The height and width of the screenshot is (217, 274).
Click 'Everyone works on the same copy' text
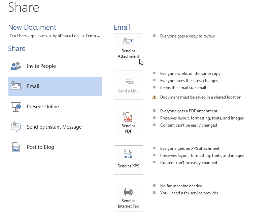click(x=190, y=74)
